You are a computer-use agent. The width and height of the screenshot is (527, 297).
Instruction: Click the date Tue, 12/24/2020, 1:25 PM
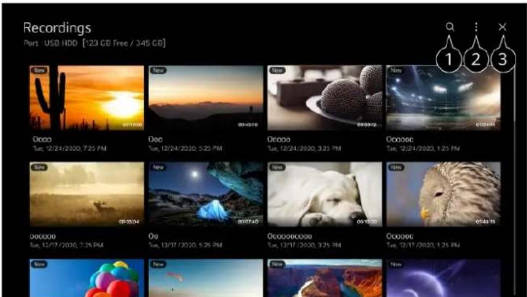(x=423, y=149)
